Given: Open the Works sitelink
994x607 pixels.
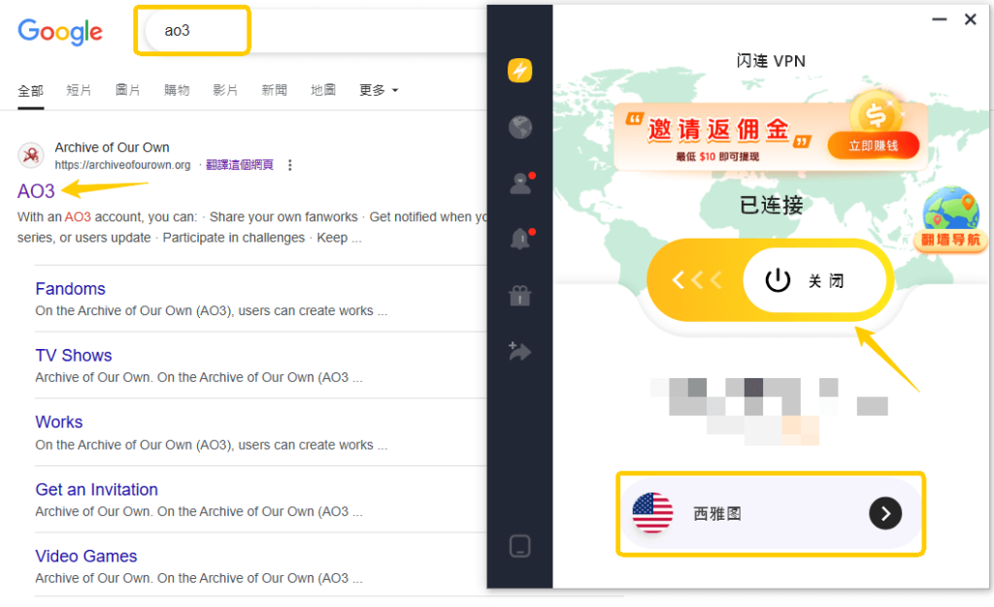Looking at the screenshot, I should (x=59, y=422).
